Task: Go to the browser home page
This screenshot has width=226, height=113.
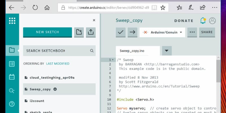Action: [47, 8]
